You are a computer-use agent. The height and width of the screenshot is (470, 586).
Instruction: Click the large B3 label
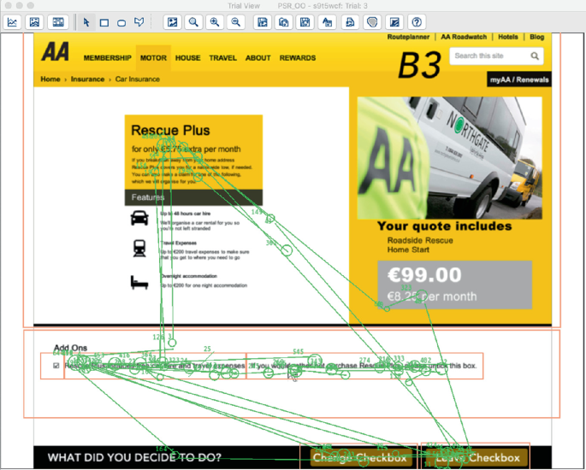[420, 65]
